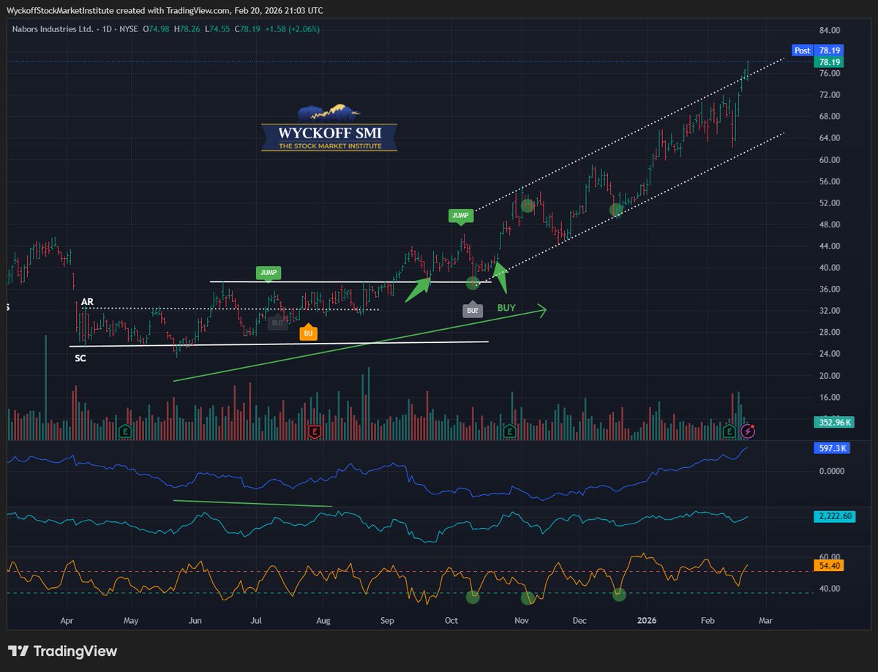
Task: Click the purple lightning event icon
Action: point(748,431)
